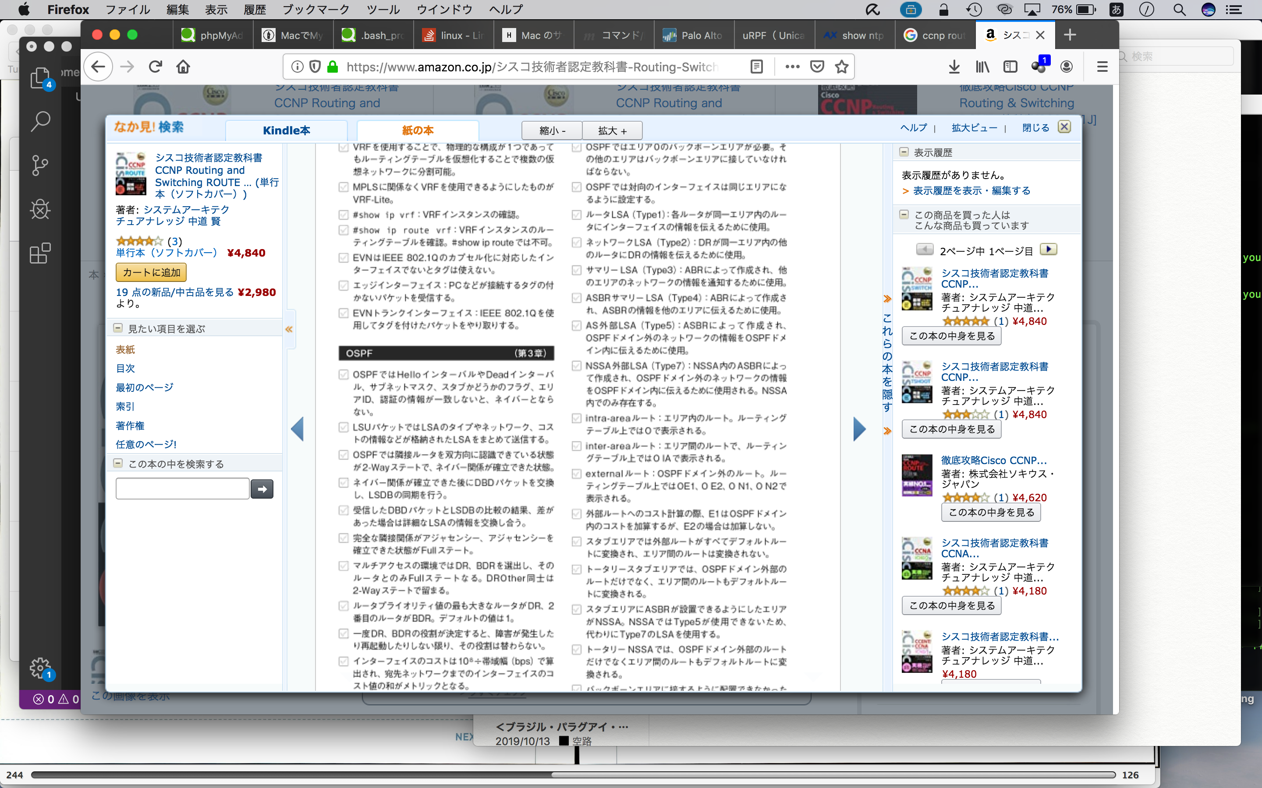
Task: Go back with Firefox back arrow
Action: click(x=98, y=67)
